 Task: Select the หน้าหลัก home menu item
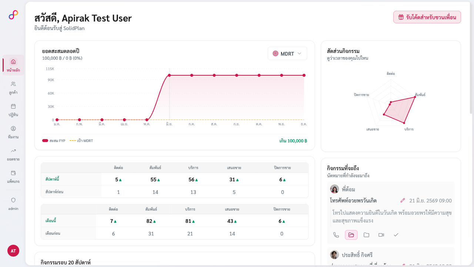click(x=13, y=65)
